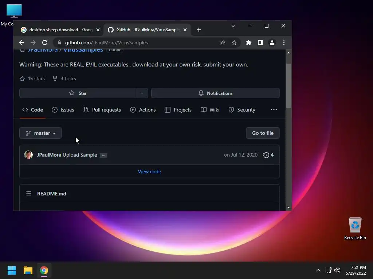Viewport: 373px width, 279px height.
Task: Close the GitHub VirusSamples tab
Action: (x=185, y=30)
